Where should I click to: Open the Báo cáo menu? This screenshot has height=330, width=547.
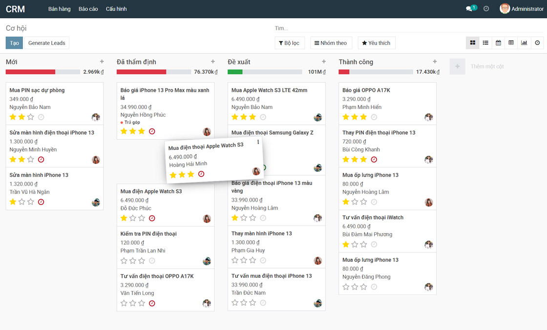coord(88,9)
